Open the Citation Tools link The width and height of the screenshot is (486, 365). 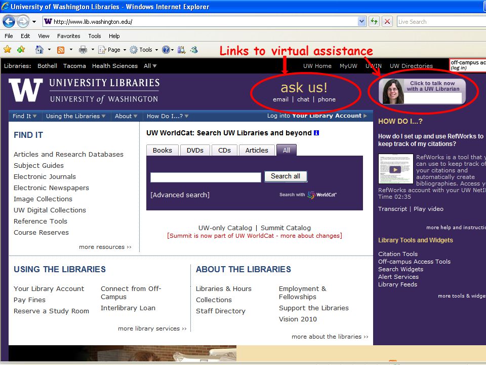[398, 254]
